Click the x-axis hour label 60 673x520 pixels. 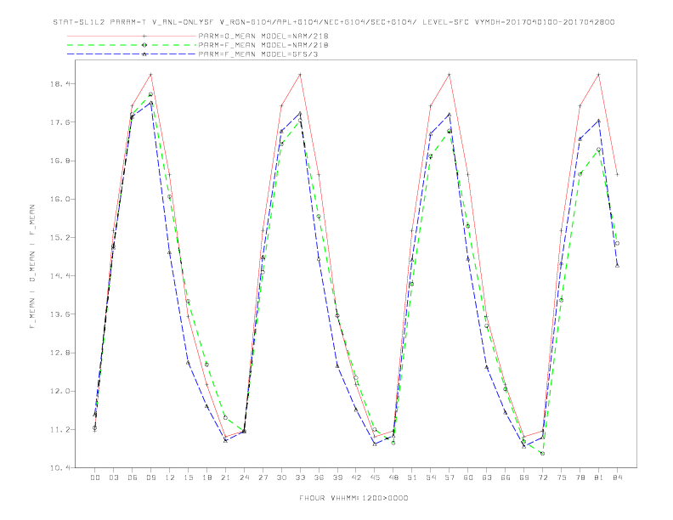click(468, 478)
